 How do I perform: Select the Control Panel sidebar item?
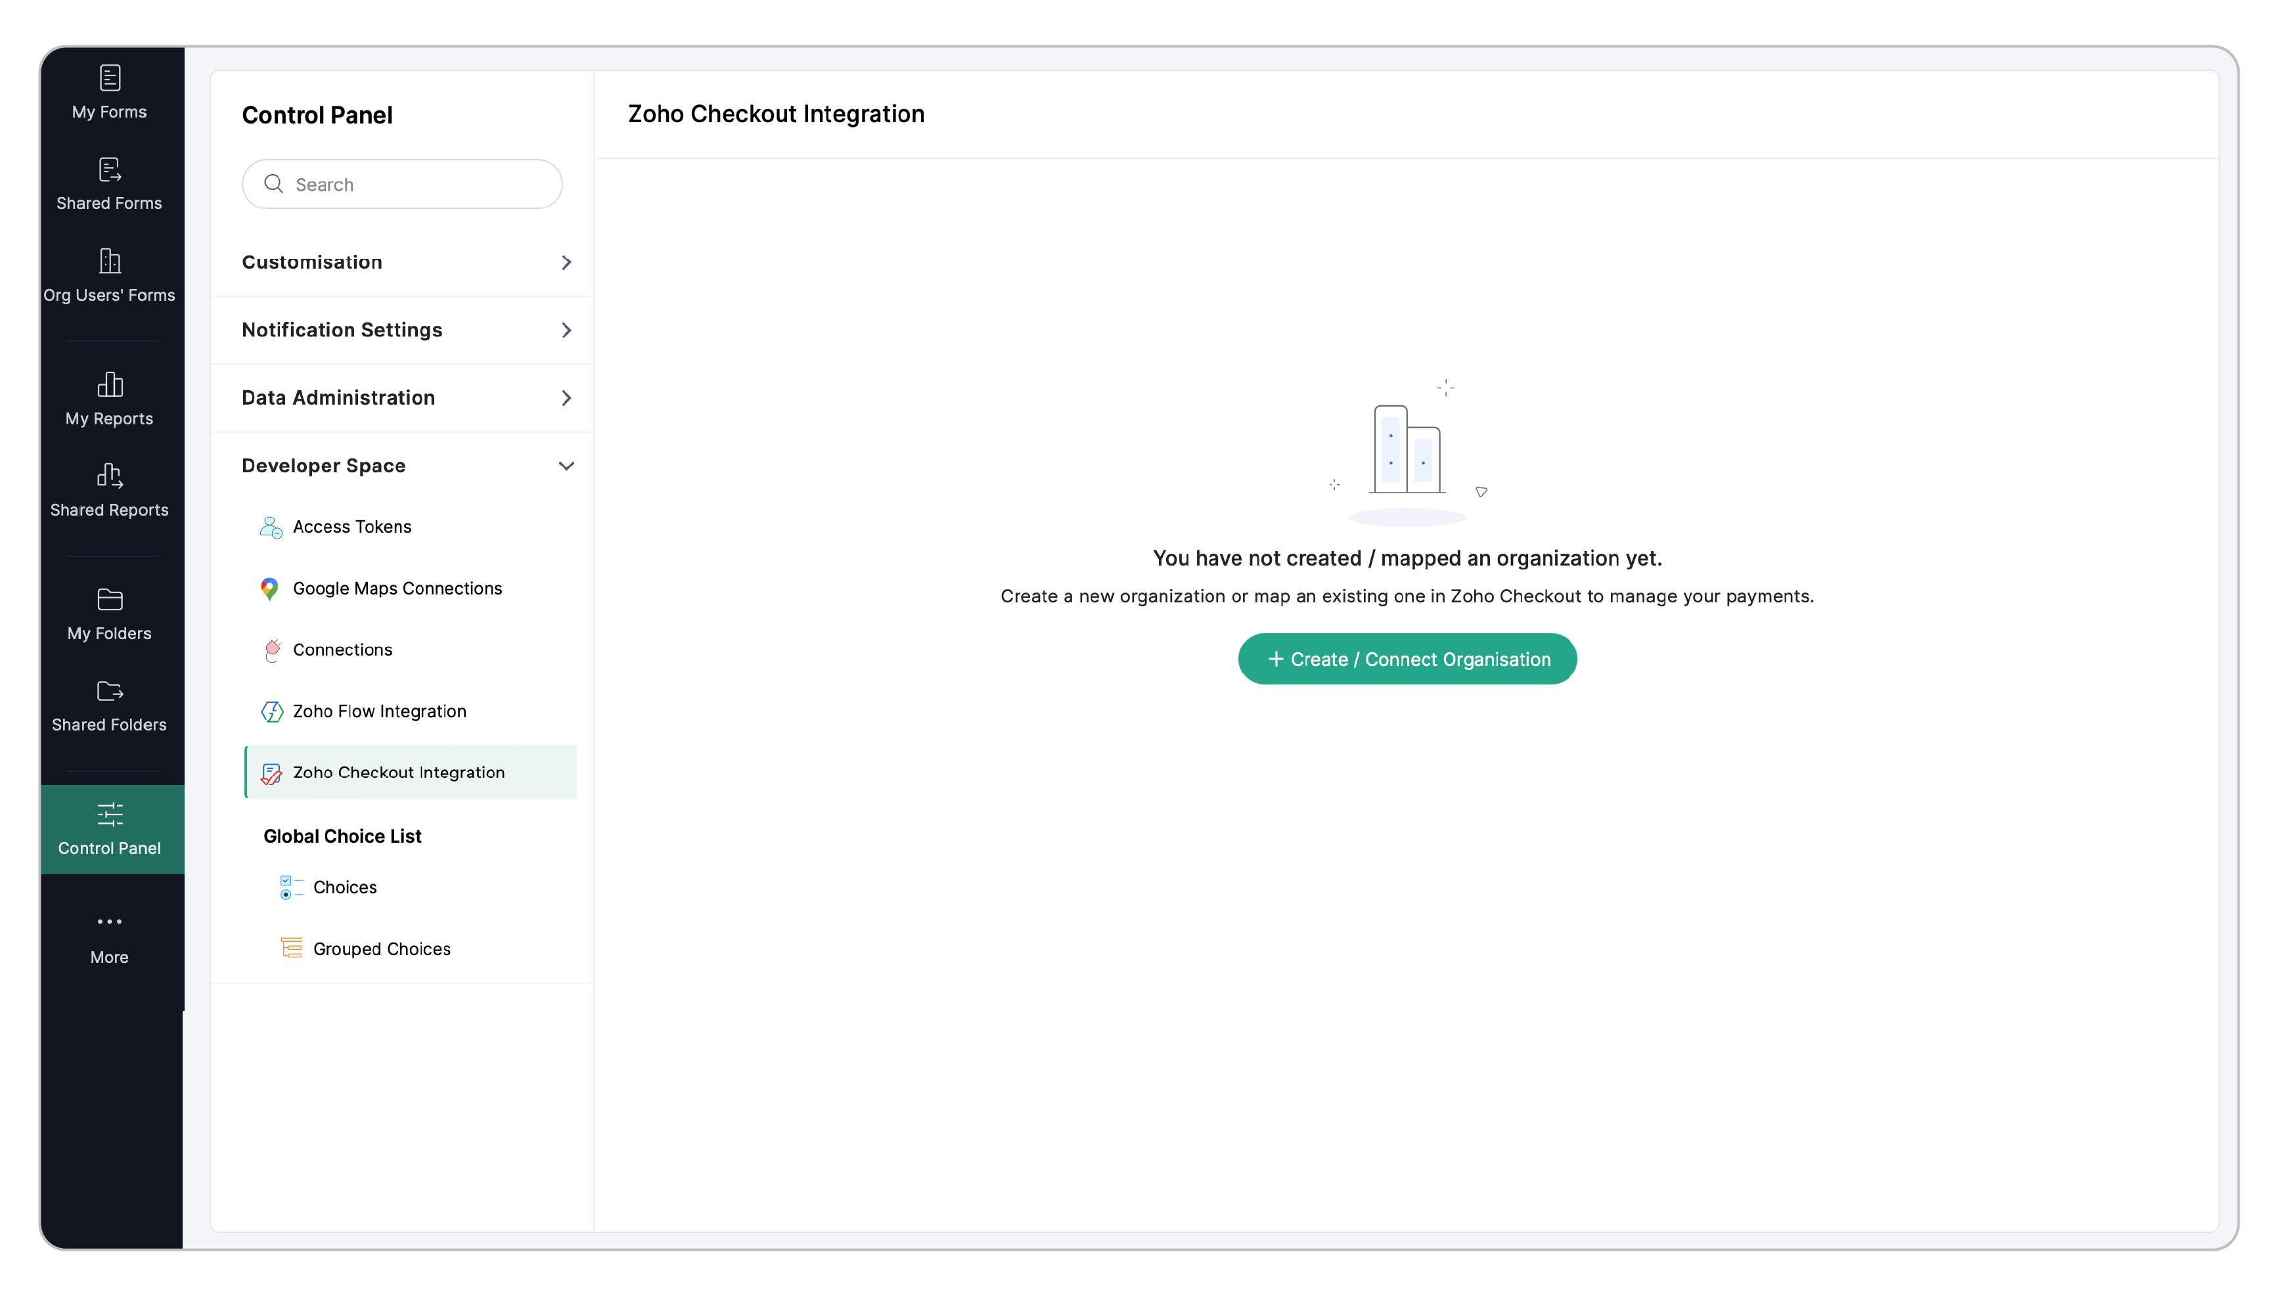click(110, 829)
